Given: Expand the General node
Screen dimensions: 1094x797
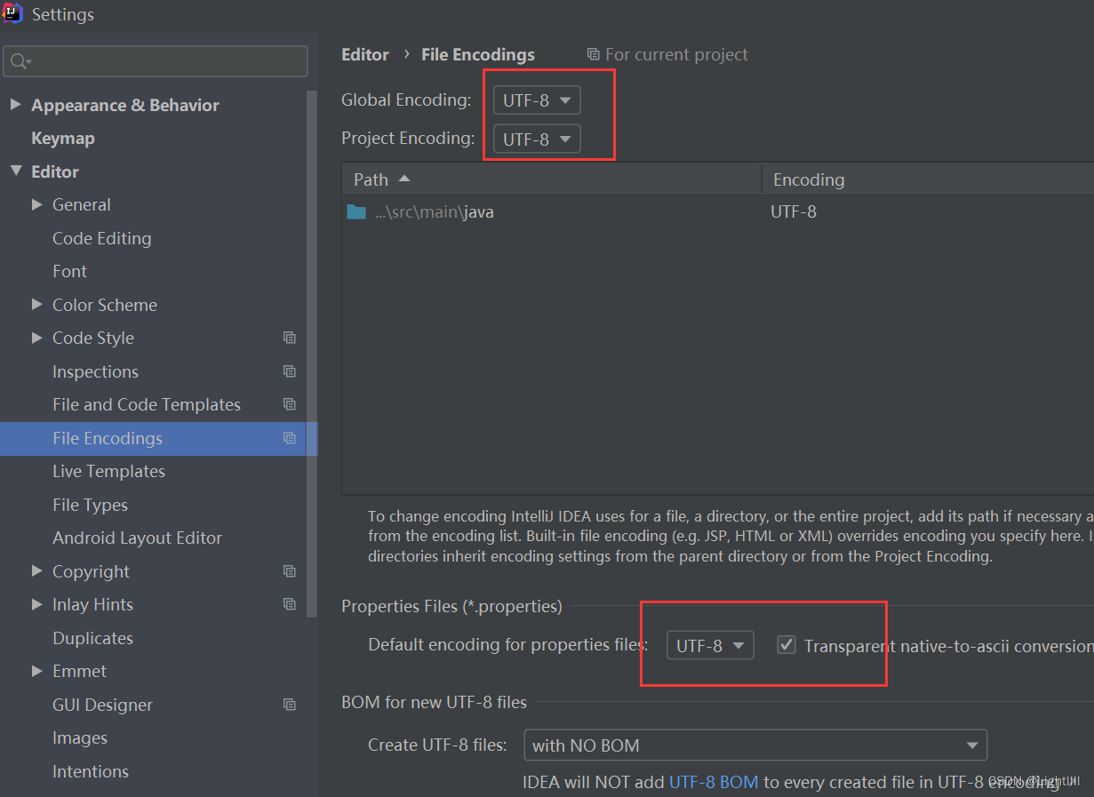Looking at the screenshot, I should pyautogui.click(x=36, y=204).
